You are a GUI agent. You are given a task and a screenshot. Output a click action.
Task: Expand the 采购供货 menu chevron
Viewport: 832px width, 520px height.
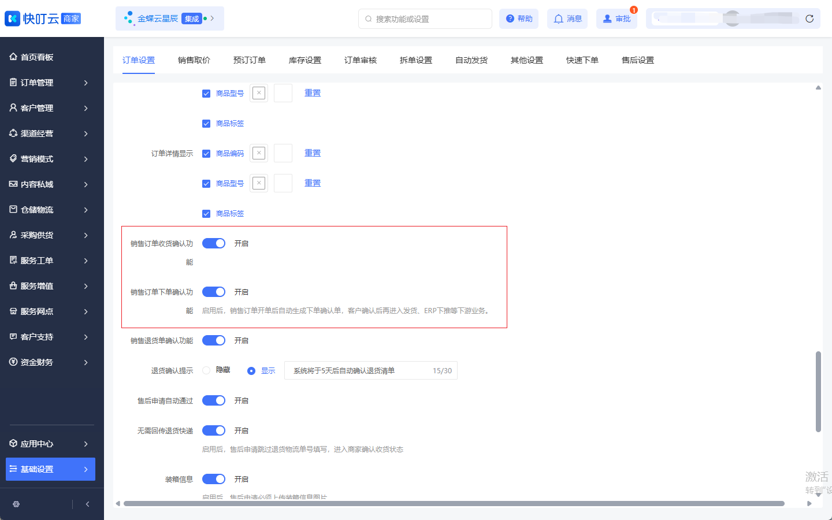pyautogui.click(x=86, y=235)
